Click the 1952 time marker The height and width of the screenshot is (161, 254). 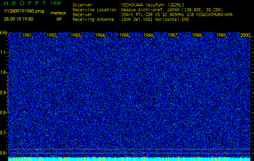point(51,35)
